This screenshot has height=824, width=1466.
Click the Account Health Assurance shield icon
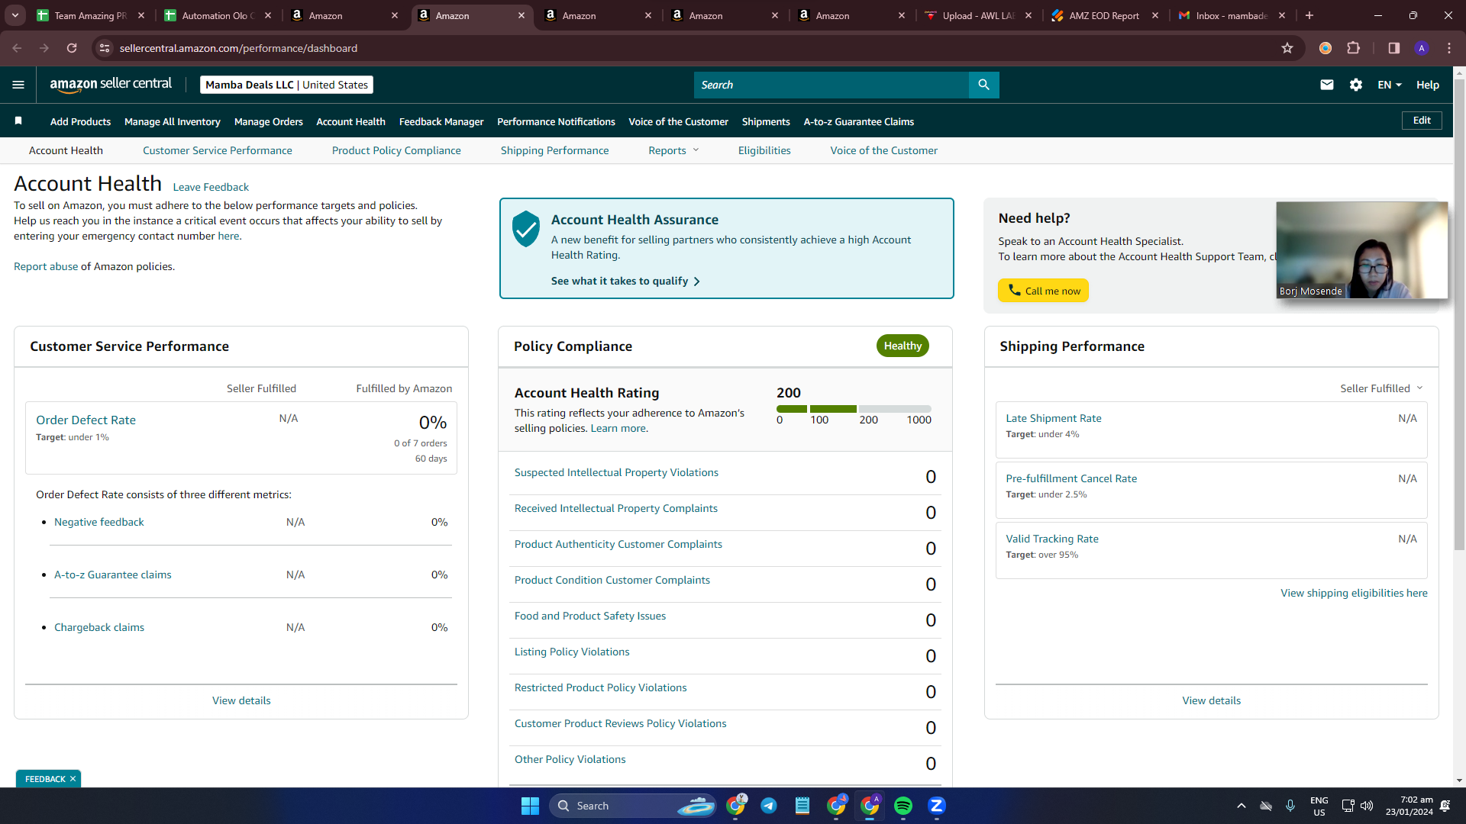pyautogui.click(x=526, y=229)
